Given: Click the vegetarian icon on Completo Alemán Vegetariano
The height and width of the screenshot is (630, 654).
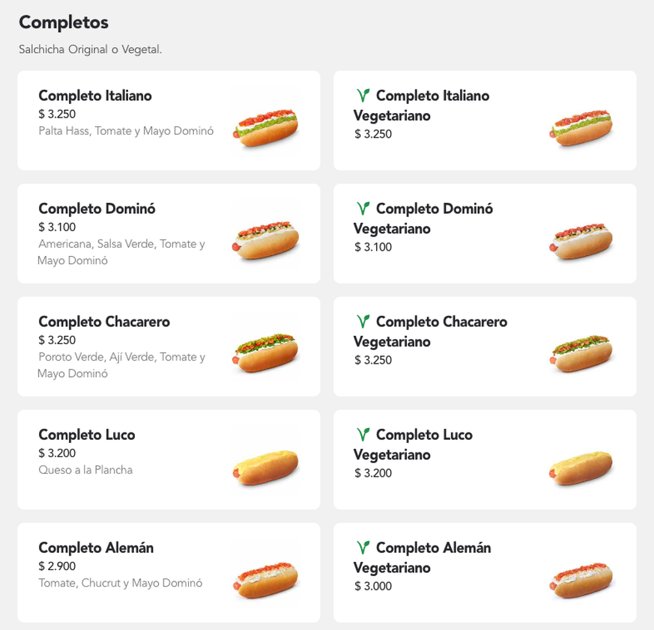Looking at the screenshot, I should pos(363,548).
